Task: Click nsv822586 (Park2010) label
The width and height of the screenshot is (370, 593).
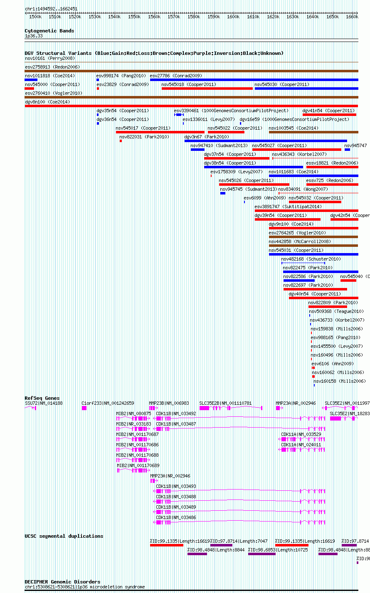Action: [308, 276]
